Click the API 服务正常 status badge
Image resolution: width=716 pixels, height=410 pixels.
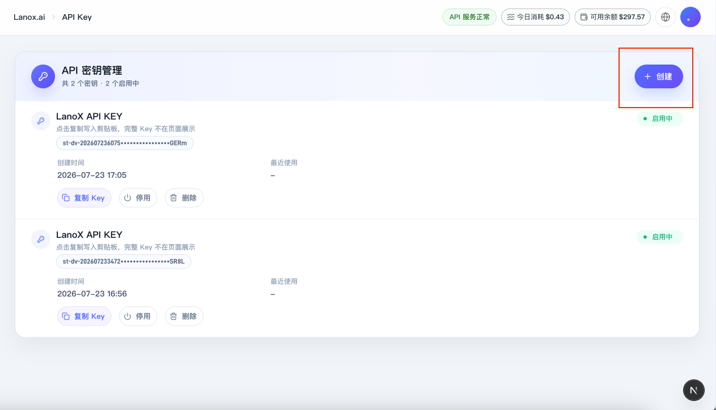(469, 17)
